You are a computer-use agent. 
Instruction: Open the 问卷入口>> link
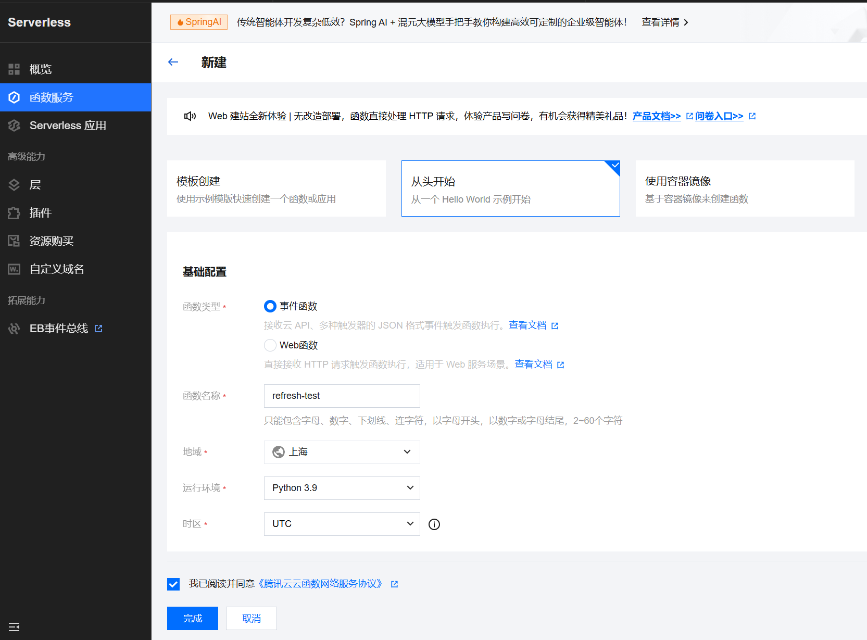point(719,116)
